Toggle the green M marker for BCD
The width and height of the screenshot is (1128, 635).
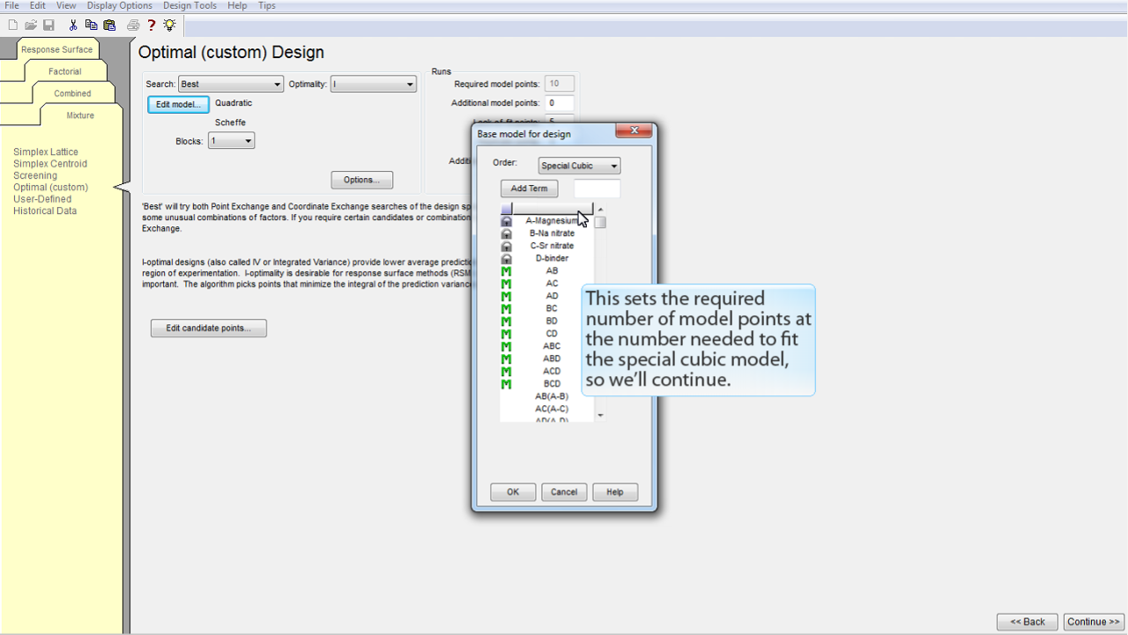pos(507,384)
